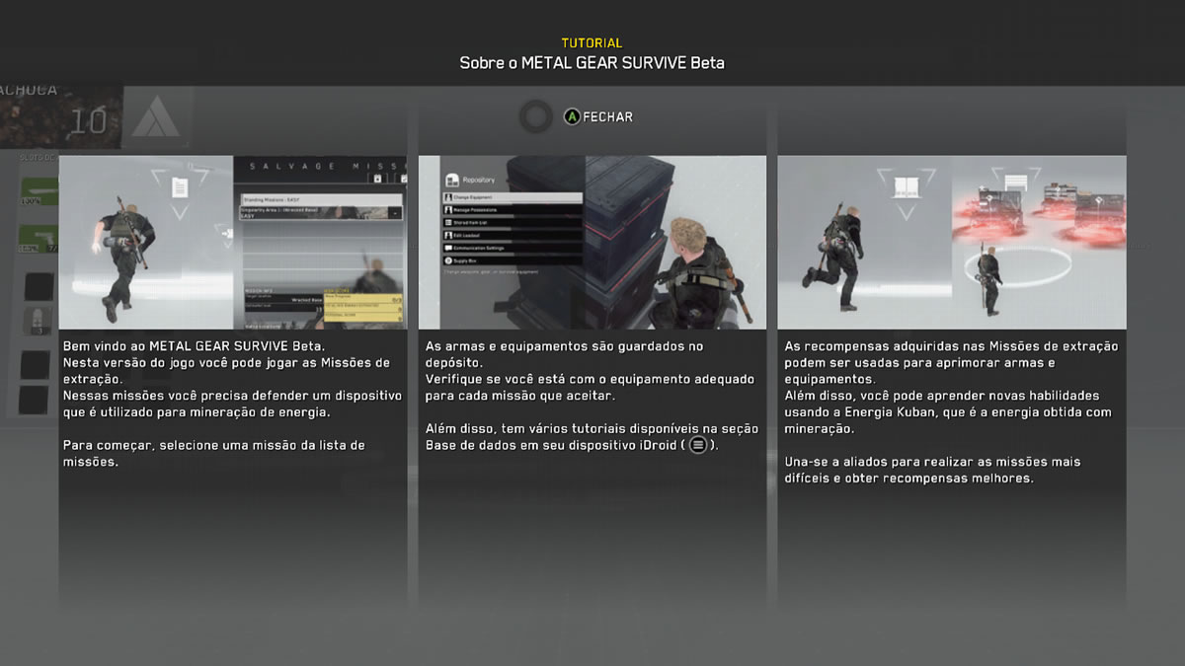Click the iDroid menu button icon in text
The height and width of the screenshot is (666, 1185).
[698, 445]
